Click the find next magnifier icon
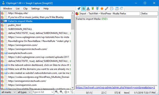Screen dimensions: 159x95 coord(61,92)
